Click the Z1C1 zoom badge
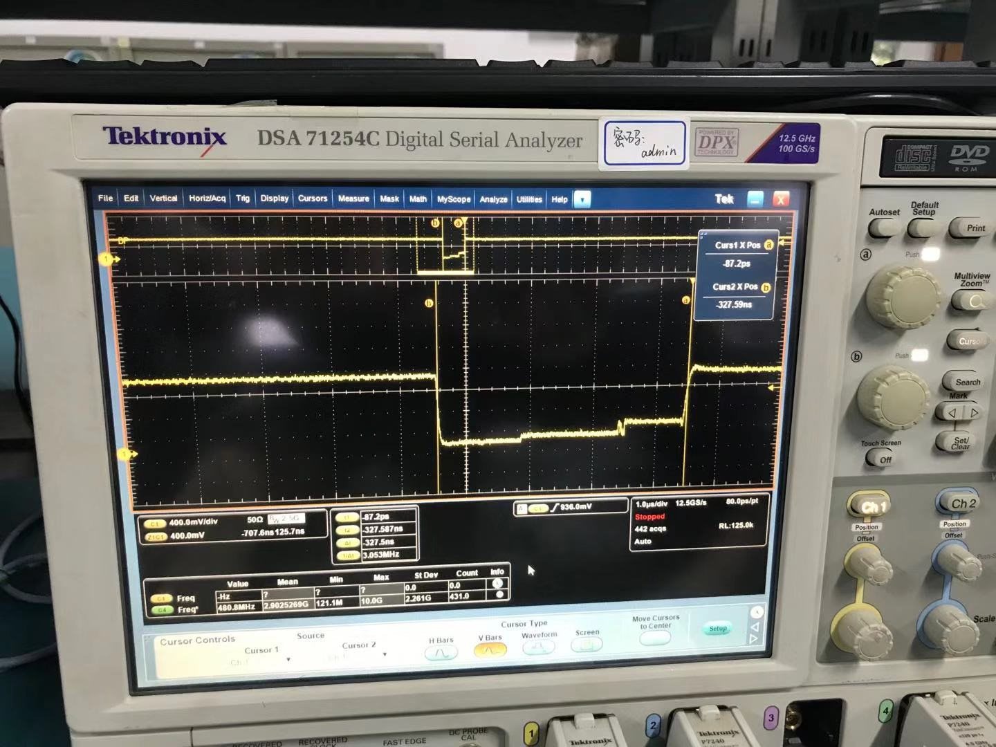Screen dimensions: 996x747 pyautogui.click(x=155, y=536)
